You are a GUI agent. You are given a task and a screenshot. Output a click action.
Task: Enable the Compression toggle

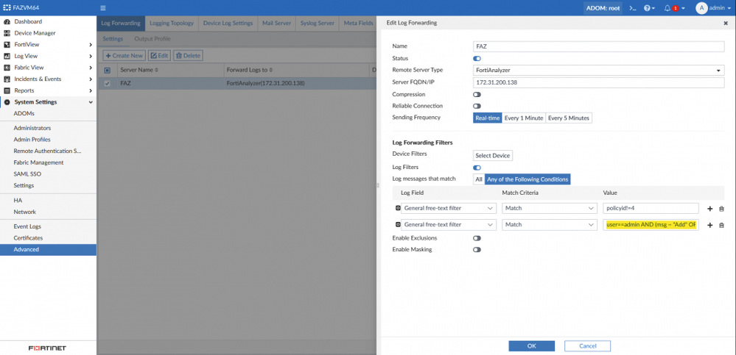click(477, 94)
